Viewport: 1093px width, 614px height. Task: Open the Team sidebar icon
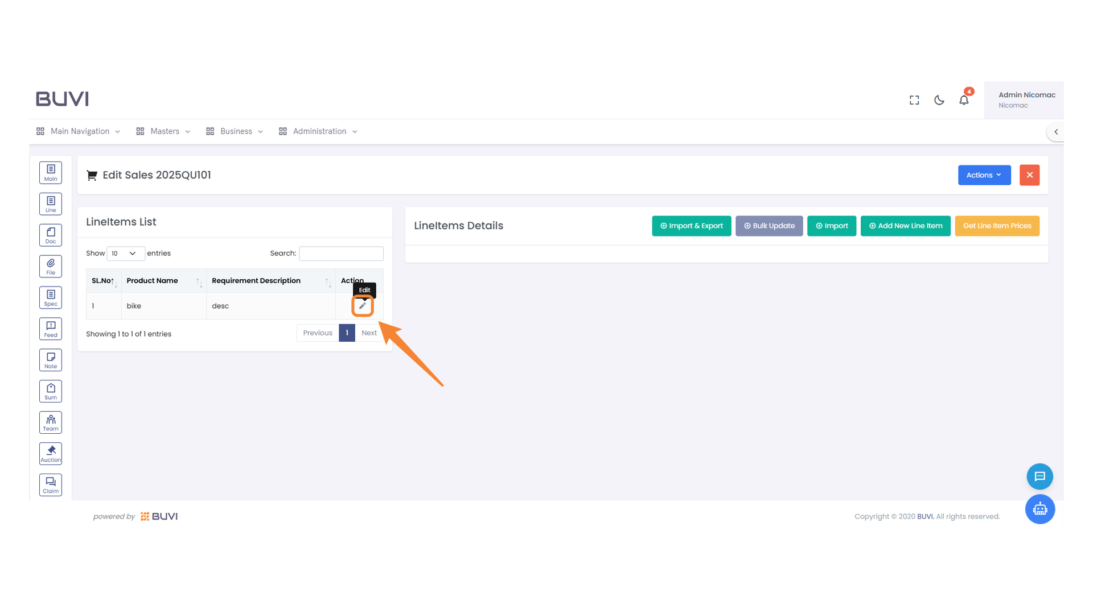pyautogui.click(x=51, y=422)
